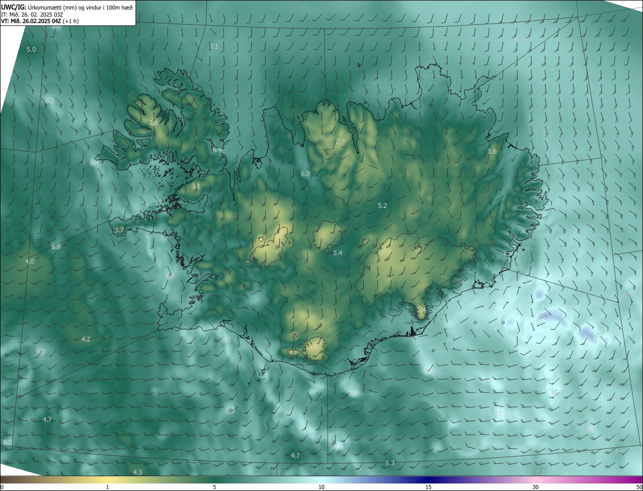Click the 5.0 value on the map
Screen dimensions: 643x491
(31, 49)
